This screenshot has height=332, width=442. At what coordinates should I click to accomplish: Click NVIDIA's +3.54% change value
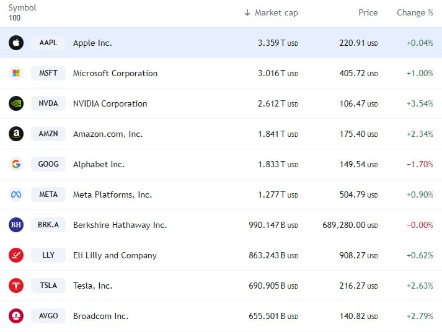click(420, 104)
